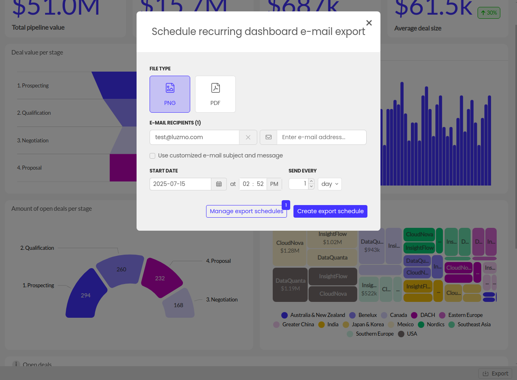Click the schedule count badge showing 1

(x=286, y=205)
